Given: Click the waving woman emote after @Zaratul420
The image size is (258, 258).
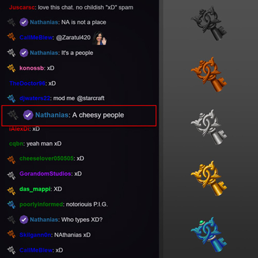Looking at the screenshot, I should 99,38.
